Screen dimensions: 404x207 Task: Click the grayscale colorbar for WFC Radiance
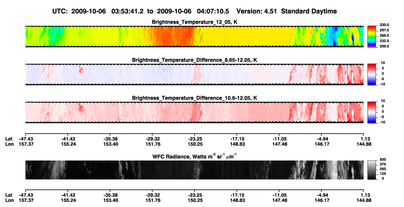point(371,170)
